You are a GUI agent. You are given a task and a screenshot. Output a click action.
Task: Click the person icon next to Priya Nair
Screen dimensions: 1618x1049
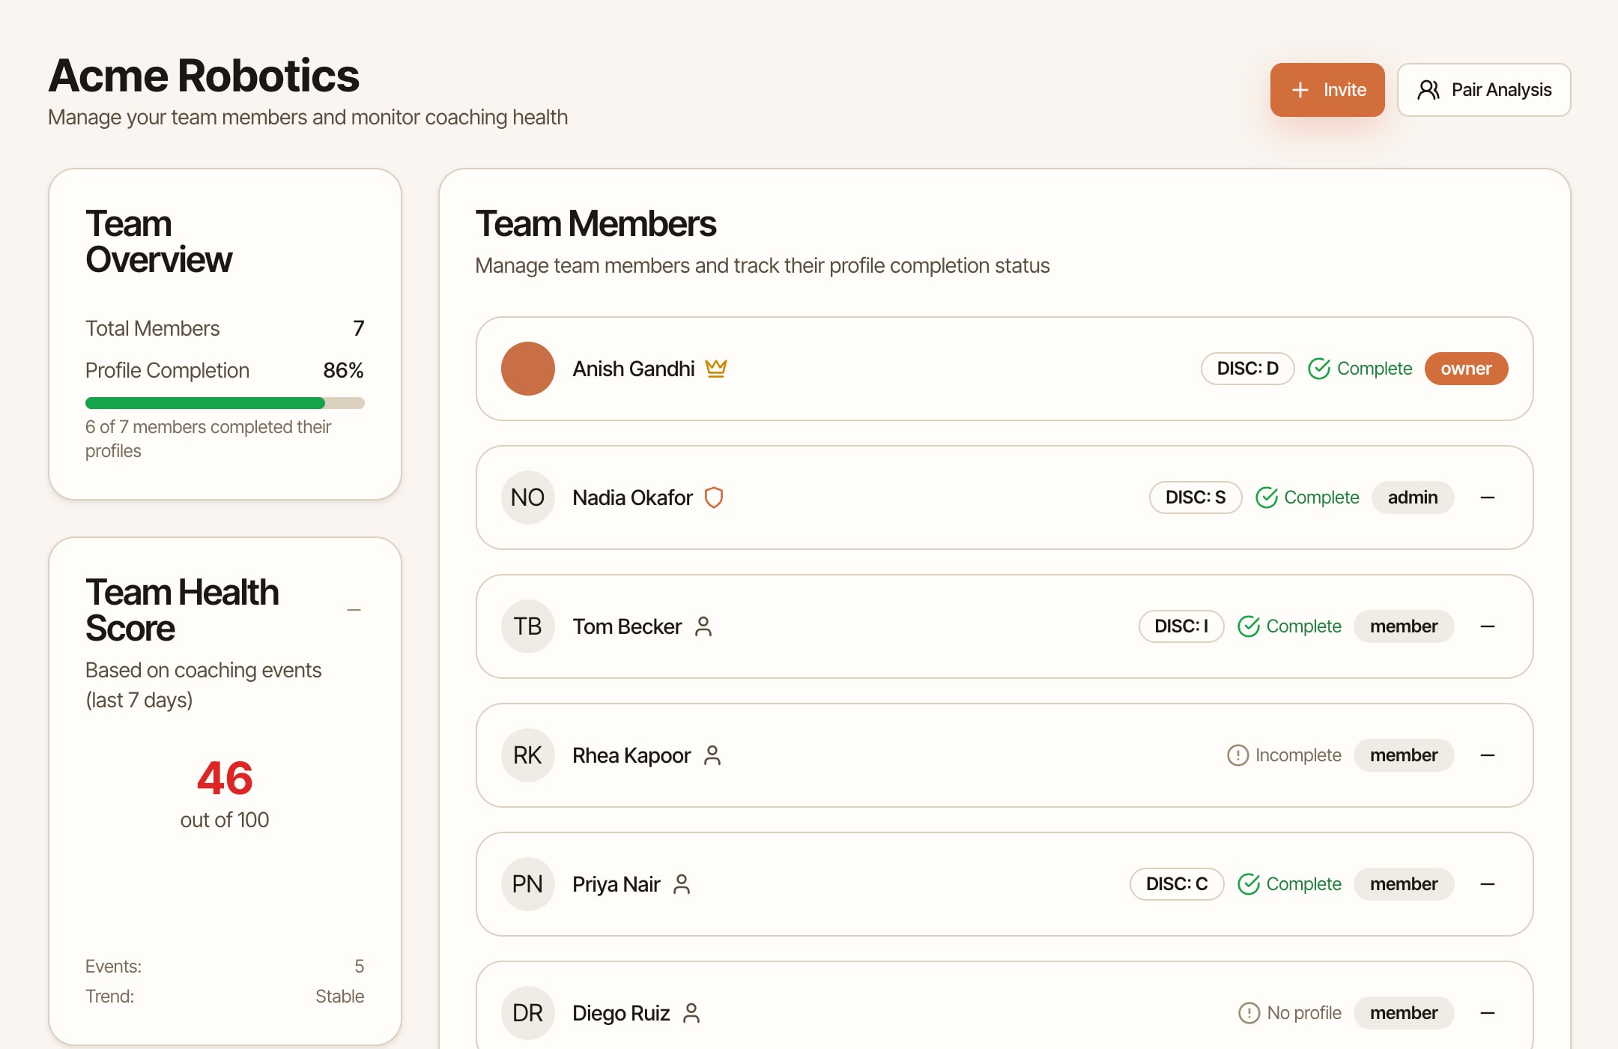[681, 884]
